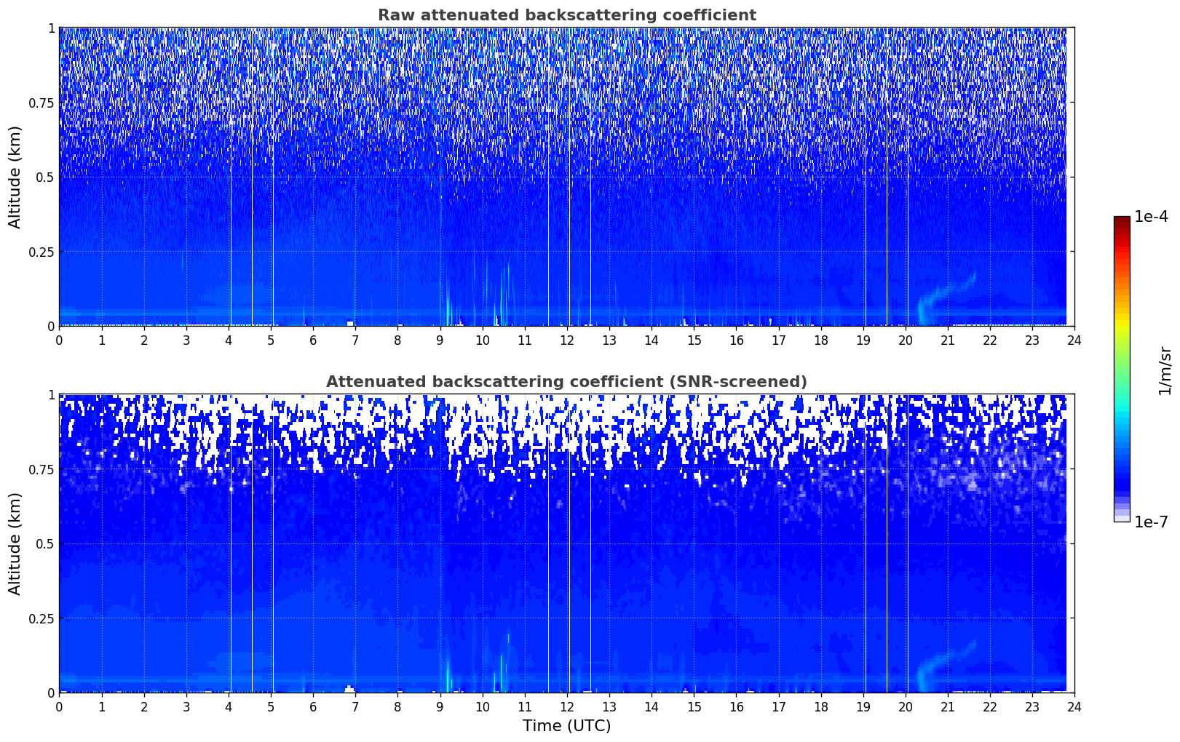Click the "1/m/sr" colorbar unit label
The height and width of the screenshot is (742, 1180).
tap(1165, 370)
